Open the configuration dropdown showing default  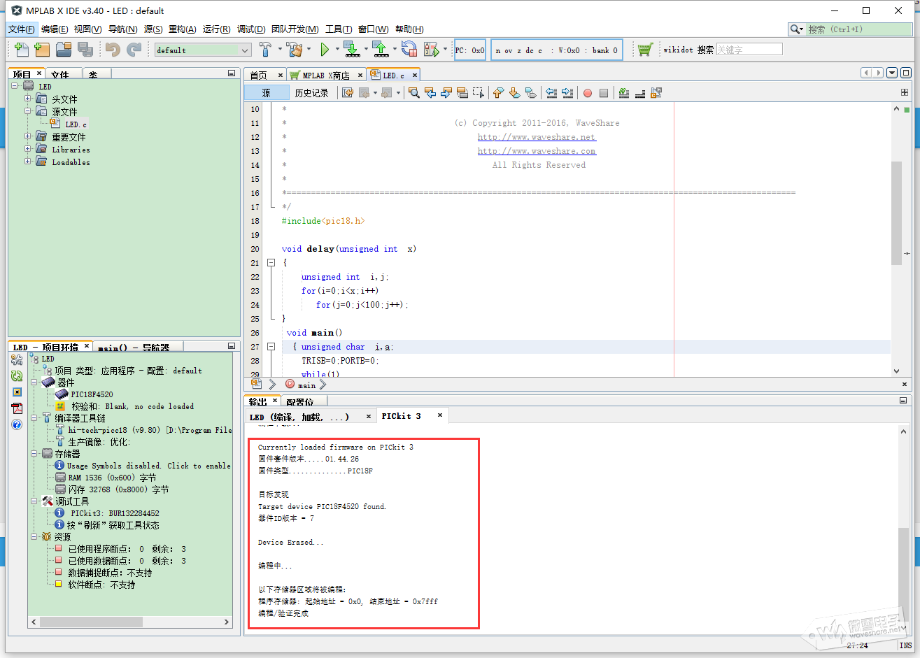tap(203, 50)
